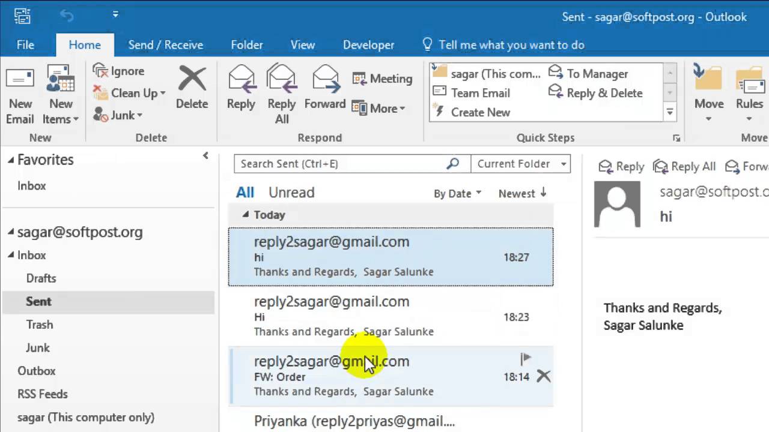769x432 pixels.
Task: Select the FW: Order message
Action: point(391,376)
